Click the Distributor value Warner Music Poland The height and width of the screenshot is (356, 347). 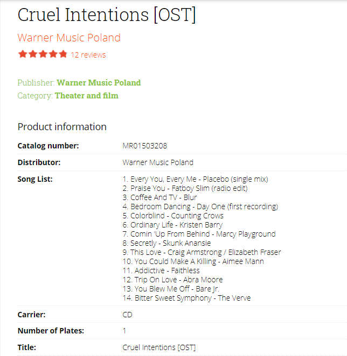158,162
